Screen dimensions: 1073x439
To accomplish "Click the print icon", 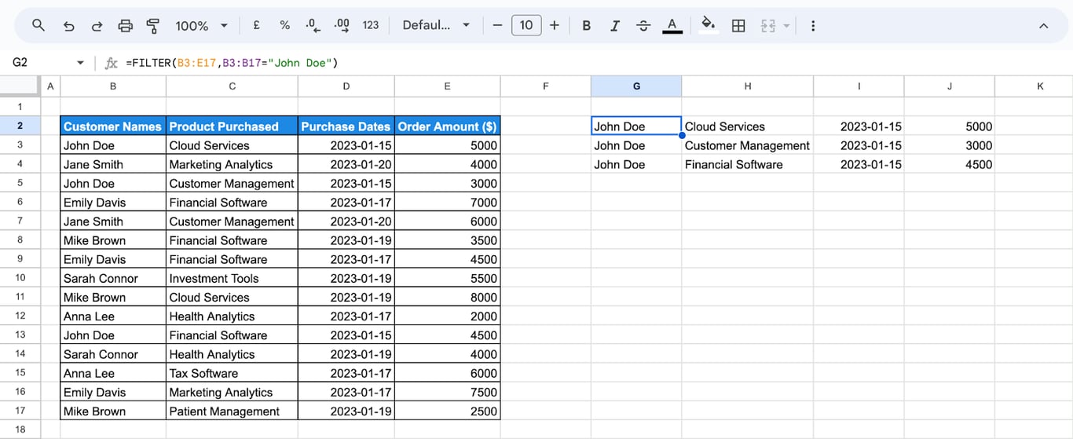I will coord(125,25).
